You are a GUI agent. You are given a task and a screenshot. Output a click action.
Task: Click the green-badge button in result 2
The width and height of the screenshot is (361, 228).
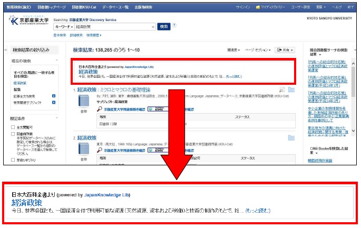158,150
